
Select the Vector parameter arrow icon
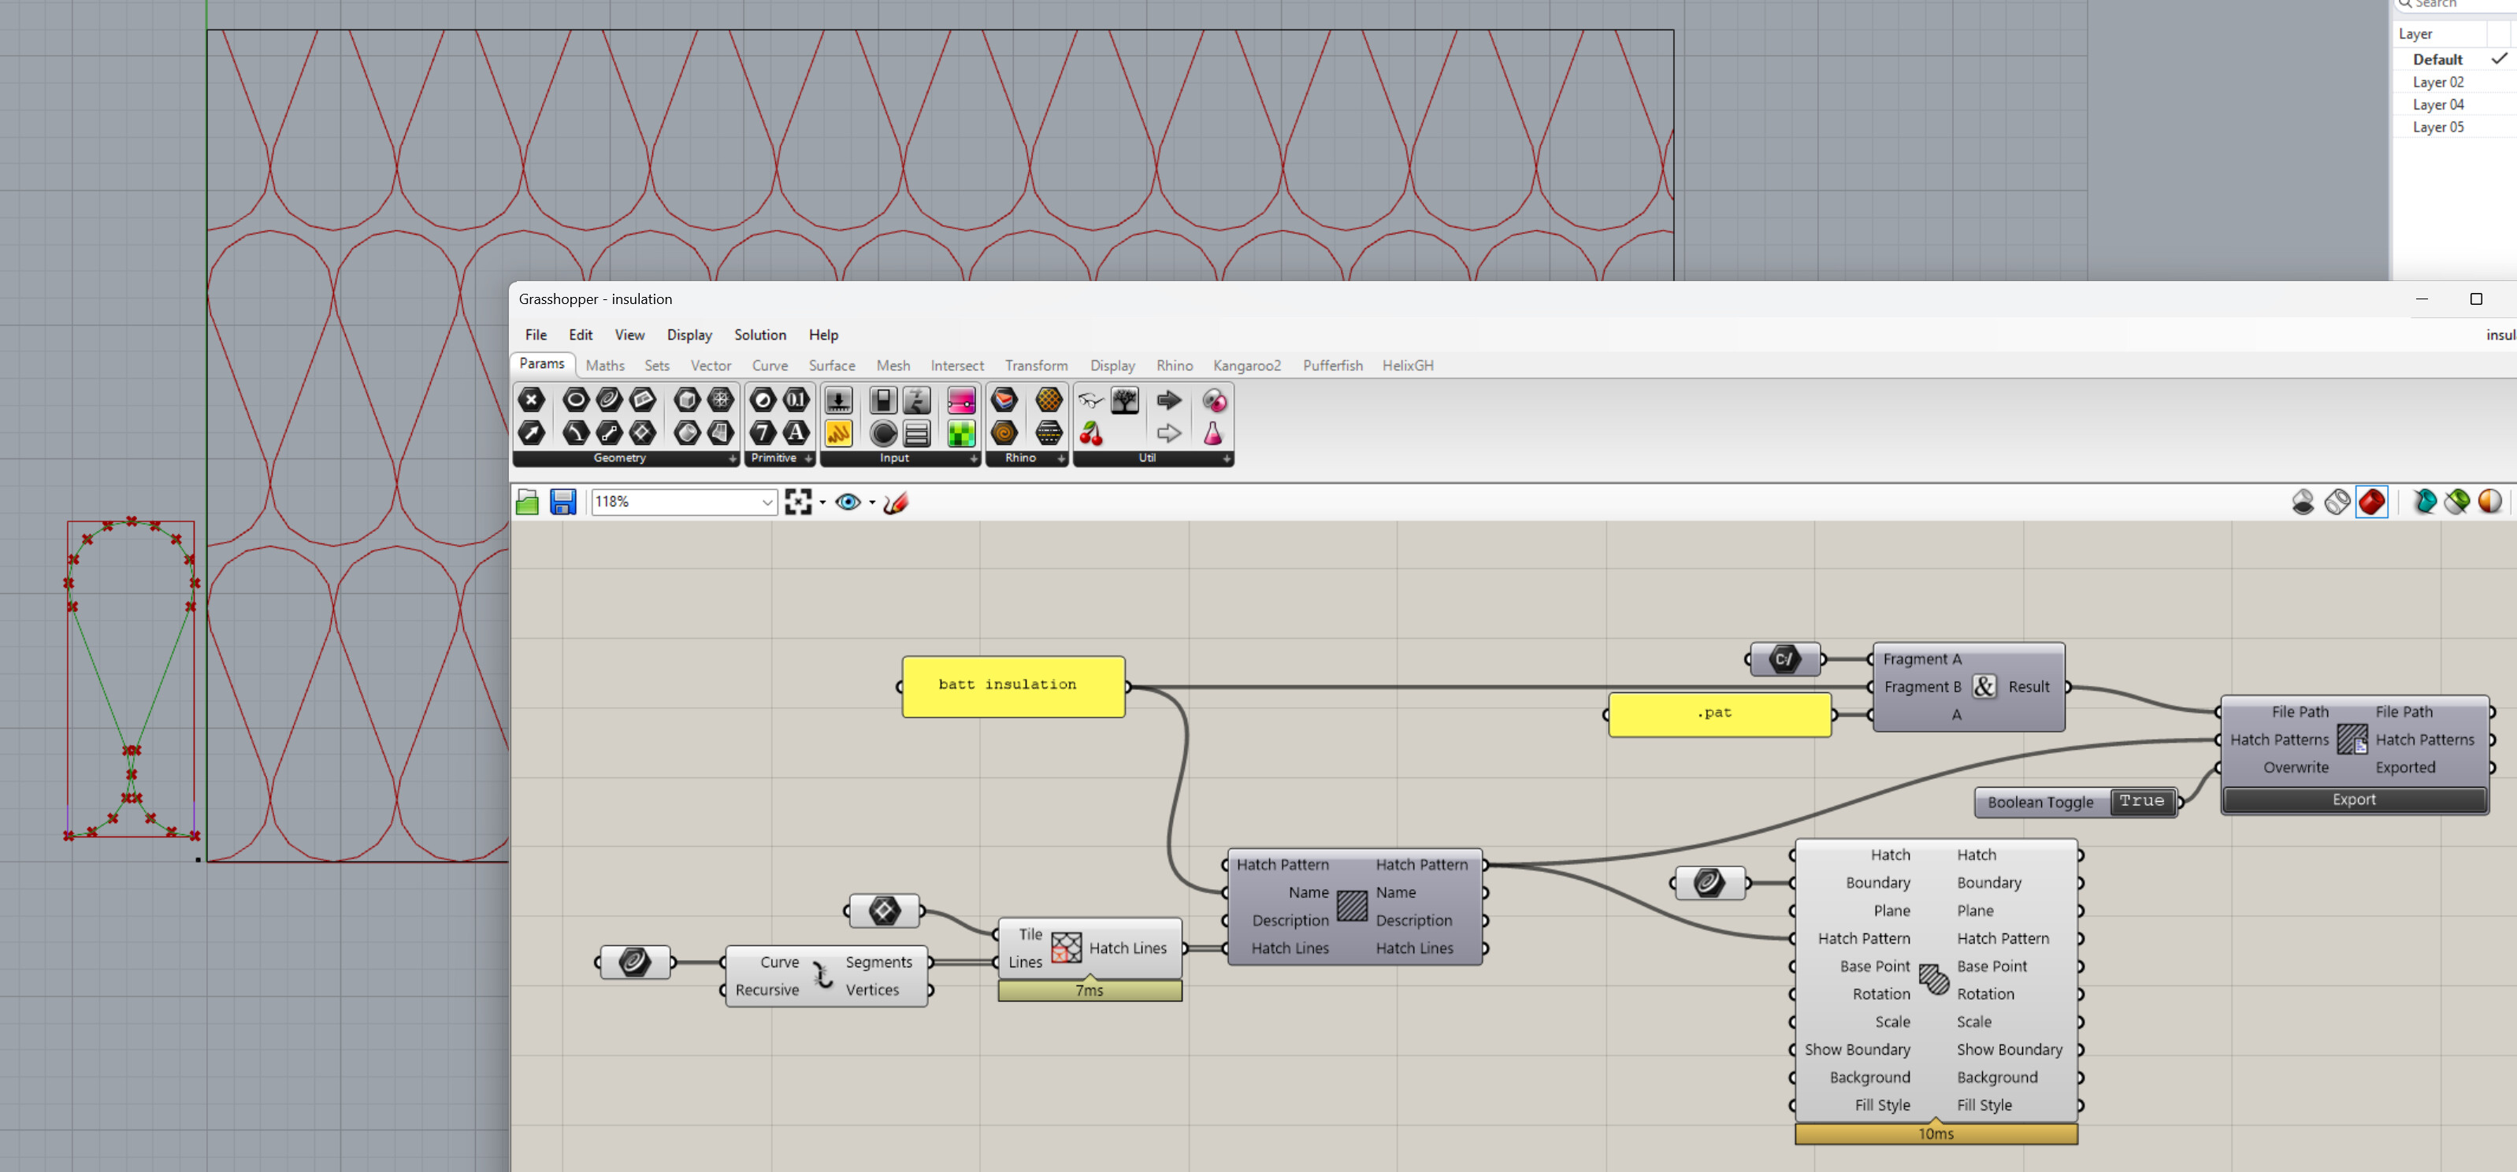(x=530, y=432)
